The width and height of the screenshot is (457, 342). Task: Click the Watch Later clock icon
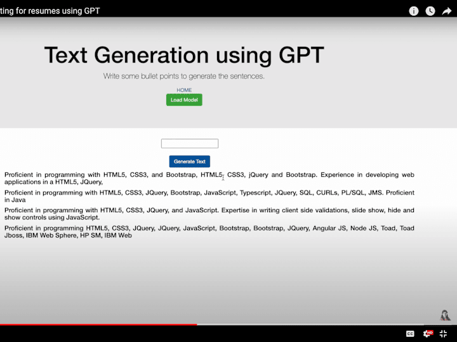[430, 11]
